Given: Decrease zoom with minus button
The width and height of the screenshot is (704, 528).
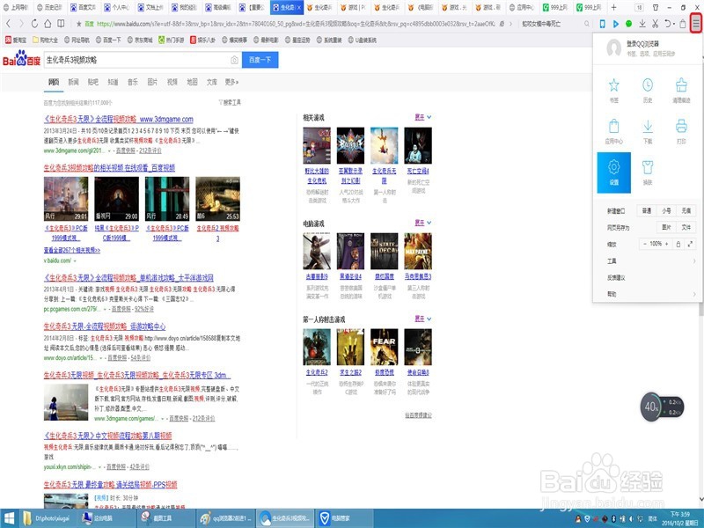Looking at the screenshot, I should pyautogui.click(x=645, y=244).
